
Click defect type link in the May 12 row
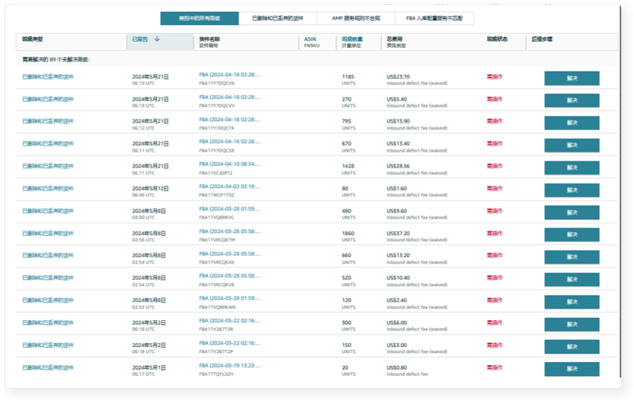coord(48,189)
